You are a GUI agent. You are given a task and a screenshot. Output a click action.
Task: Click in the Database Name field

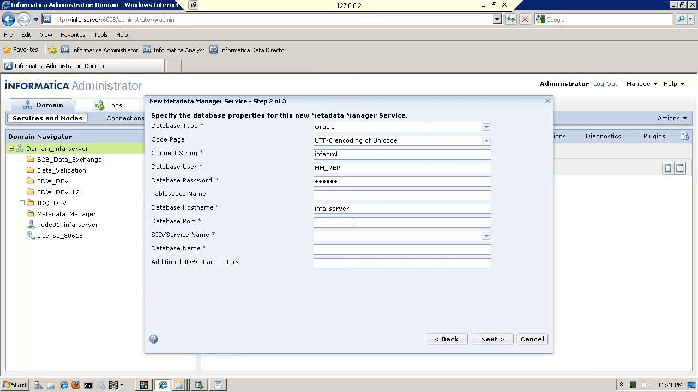pyautogui.click(x=402, y=249)
